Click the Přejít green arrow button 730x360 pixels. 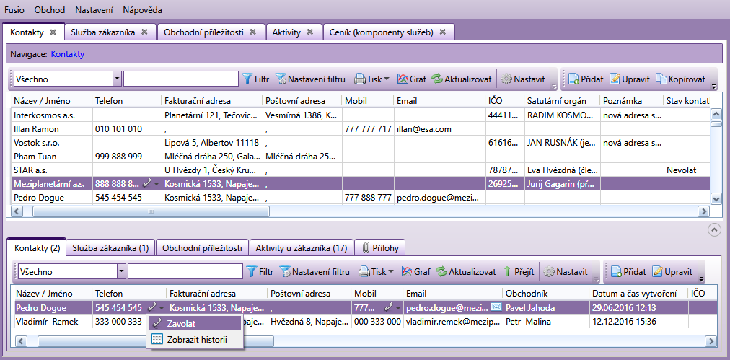click(x=518, y=271)
